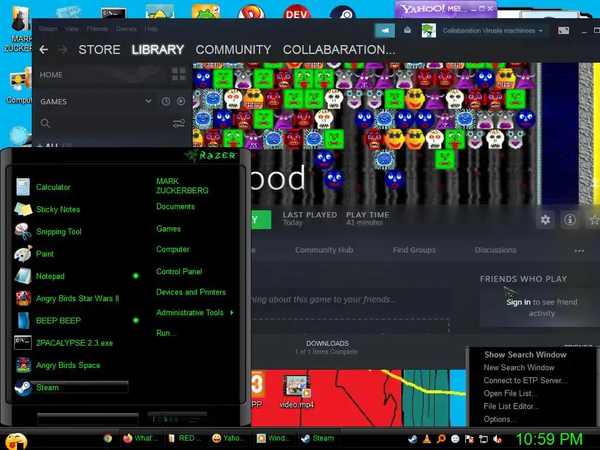
Task: Open Discussions link
Action: click(496, 250)
